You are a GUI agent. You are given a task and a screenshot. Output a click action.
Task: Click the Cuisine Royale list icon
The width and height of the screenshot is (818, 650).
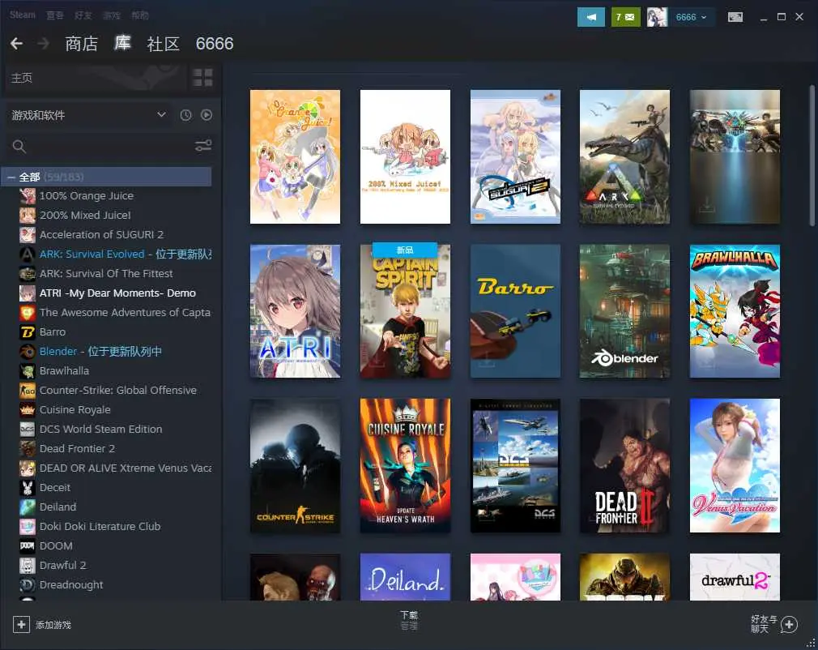(28, 410)
